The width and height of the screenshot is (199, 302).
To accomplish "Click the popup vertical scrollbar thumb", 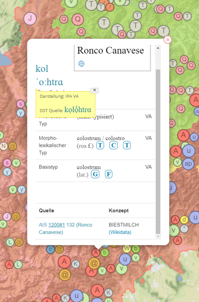I will pos(158,151).
